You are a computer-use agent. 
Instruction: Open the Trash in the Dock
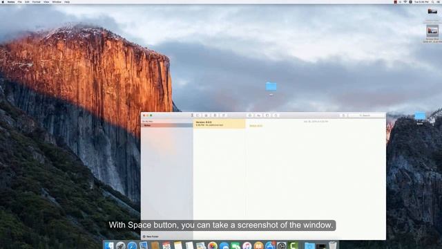click(x=333, y=246)
